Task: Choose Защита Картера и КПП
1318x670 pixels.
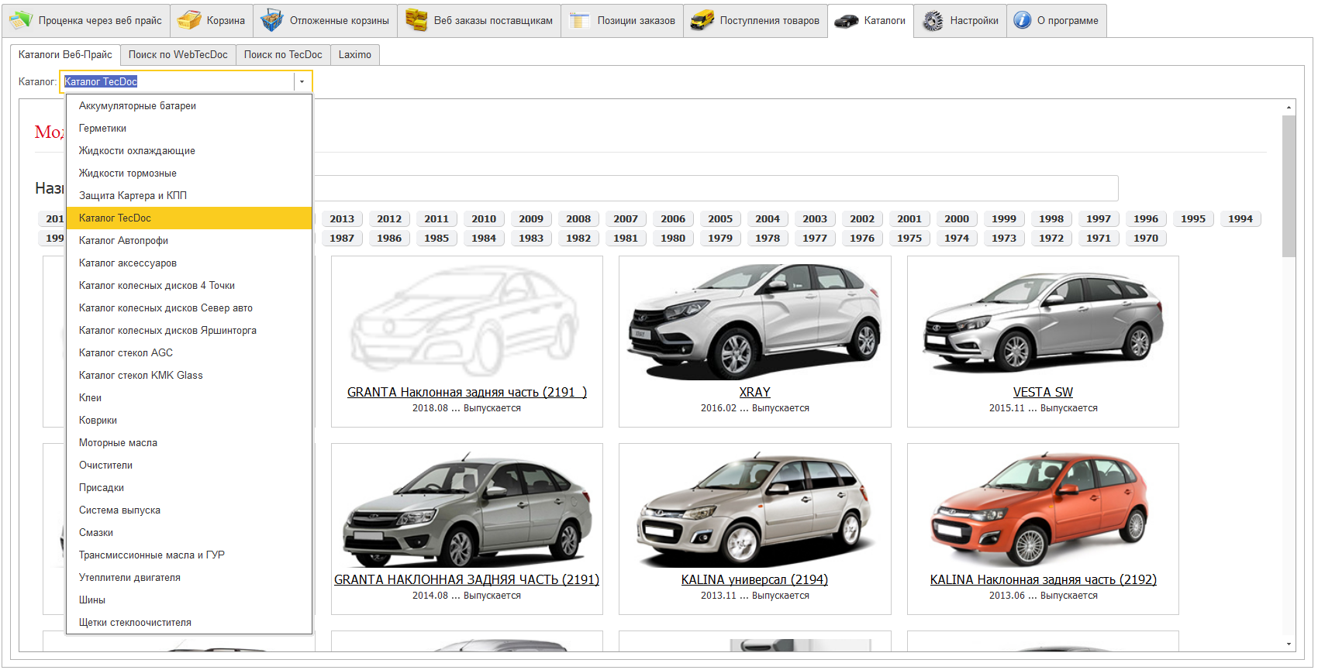Action: pos(189,196)
